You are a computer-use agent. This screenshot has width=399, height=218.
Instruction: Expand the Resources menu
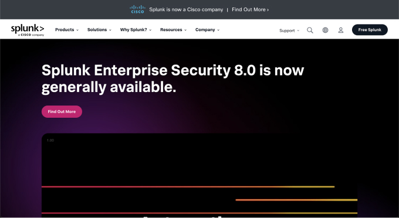(x=174, y=30)
